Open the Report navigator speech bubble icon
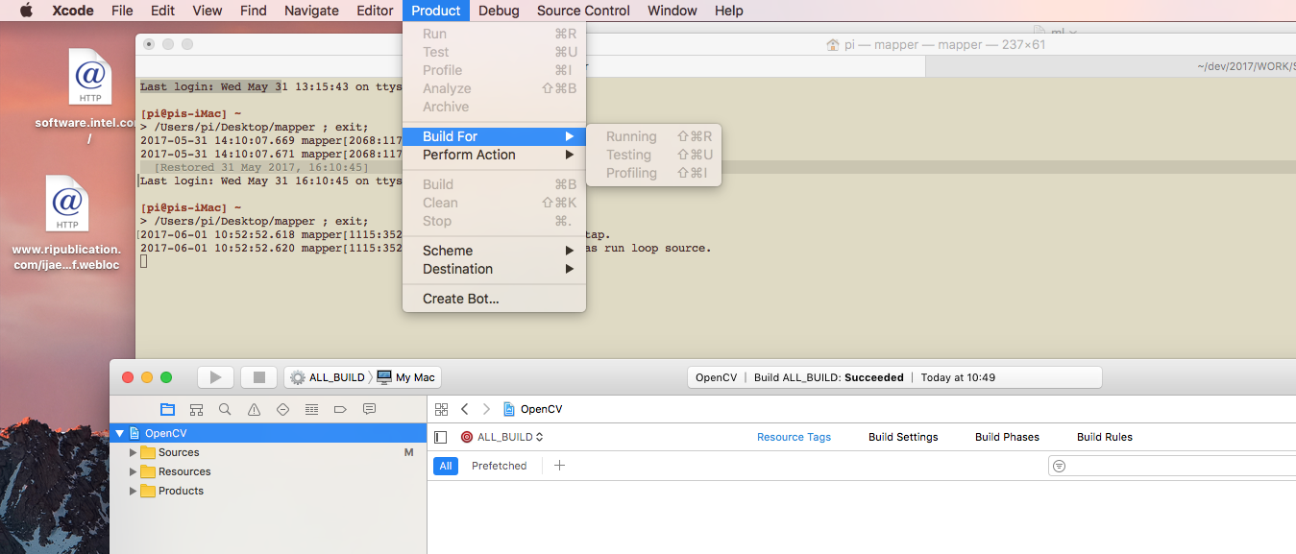 click(x=369, y=409)
